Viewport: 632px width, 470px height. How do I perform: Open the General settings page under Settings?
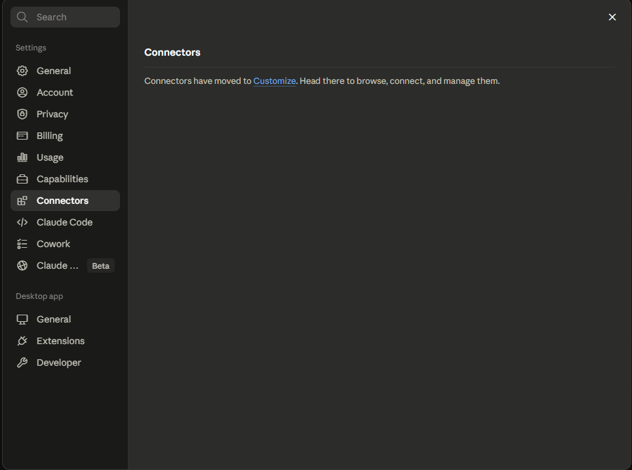click(65, 71)
